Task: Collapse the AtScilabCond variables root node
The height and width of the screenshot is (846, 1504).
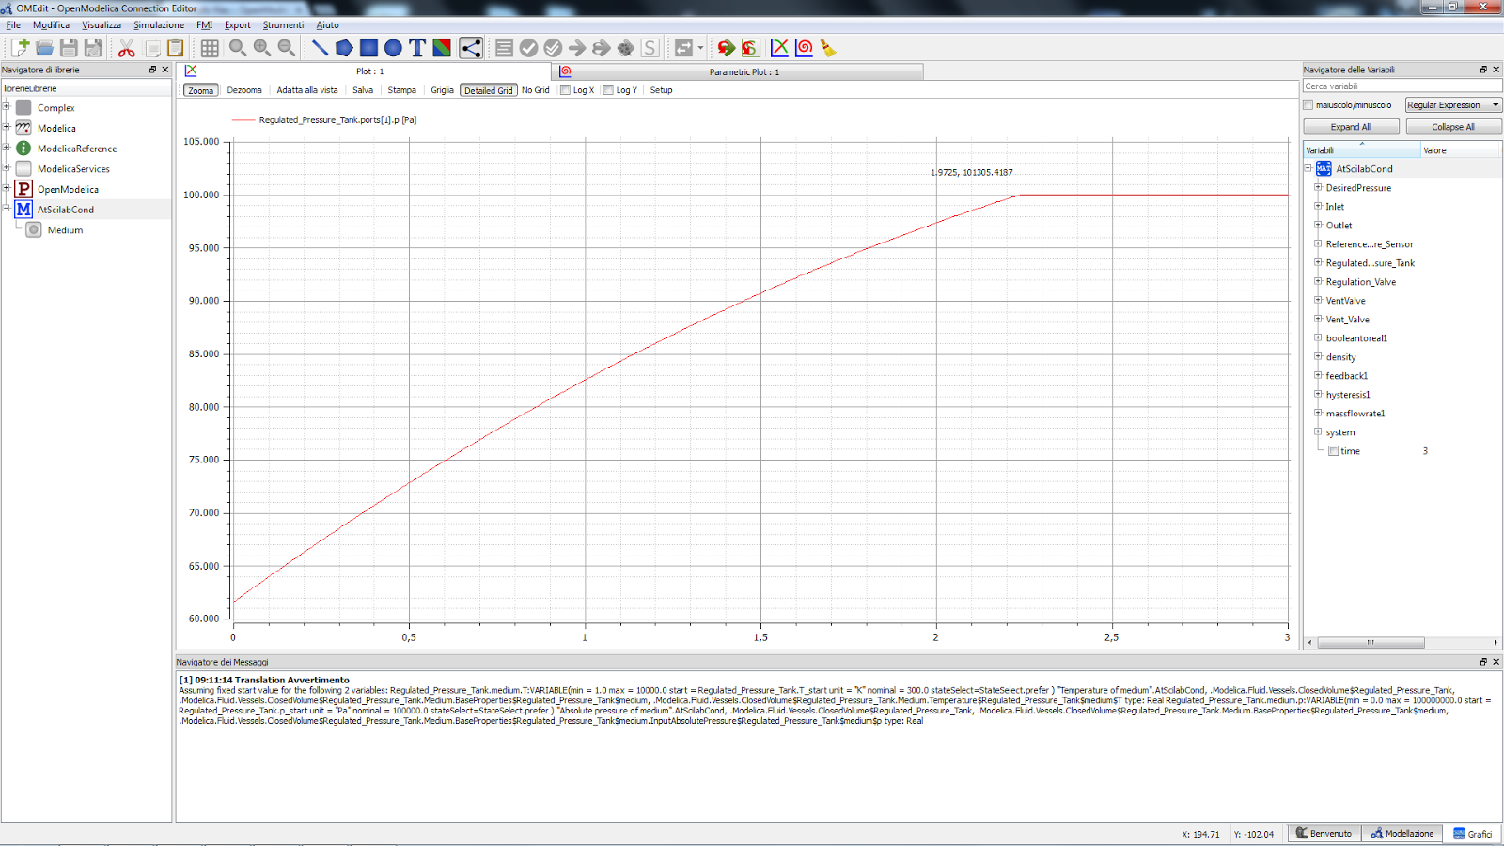Action: tap(1308, 168)
